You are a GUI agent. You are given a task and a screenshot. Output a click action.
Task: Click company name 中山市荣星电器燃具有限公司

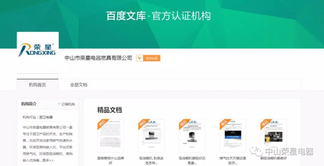click(98, 58)
